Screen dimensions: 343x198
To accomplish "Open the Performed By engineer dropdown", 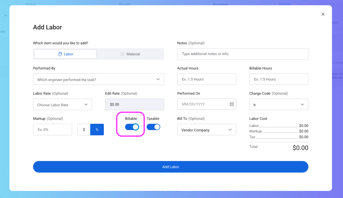I will pos(98,79).
